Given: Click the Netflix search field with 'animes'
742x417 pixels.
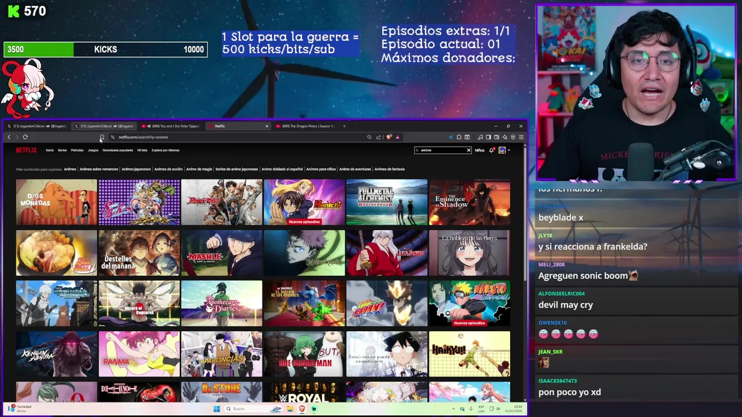Looking at the screenshot, I should pos(443,150).
